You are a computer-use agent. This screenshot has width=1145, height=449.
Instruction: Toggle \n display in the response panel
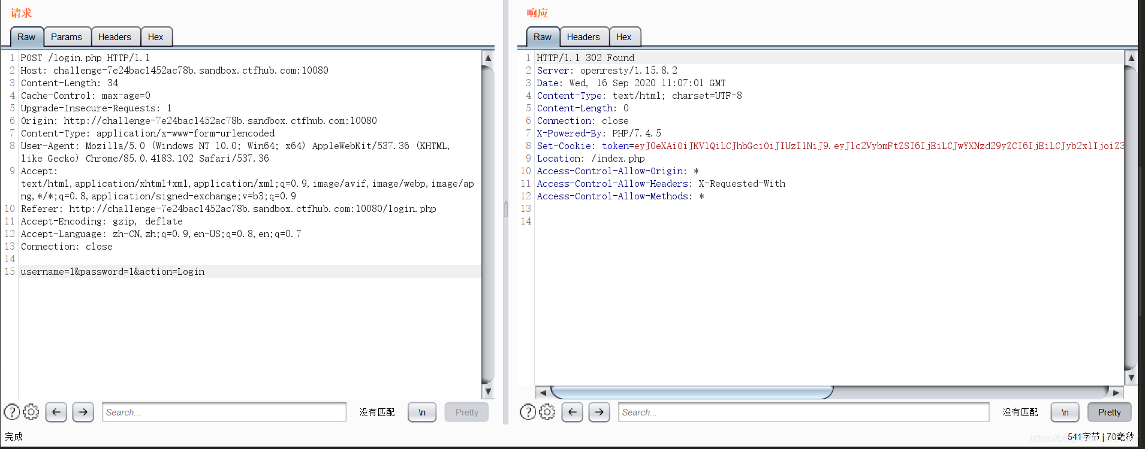tap(1065, 412)
